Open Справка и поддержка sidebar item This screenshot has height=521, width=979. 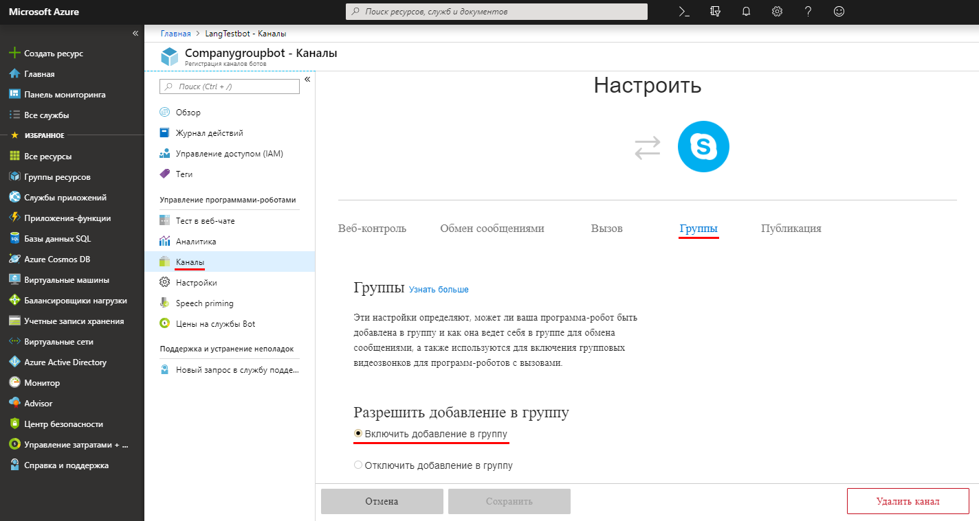(72, 465)
